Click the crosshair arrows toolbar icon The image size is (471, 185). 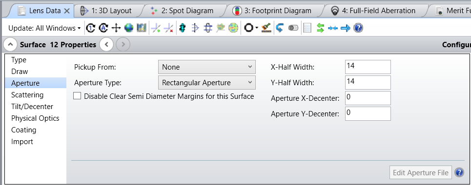pos(116,28)
